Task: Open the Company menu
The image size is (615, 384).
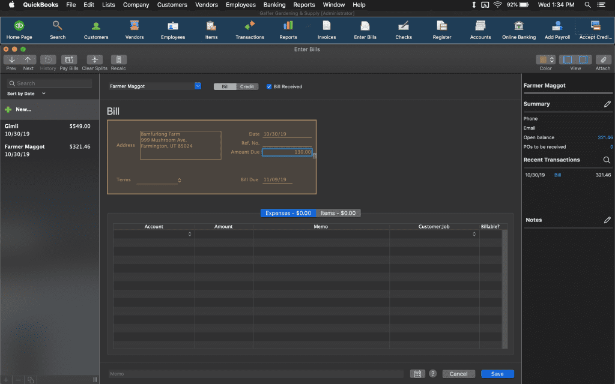Action: 136,5
